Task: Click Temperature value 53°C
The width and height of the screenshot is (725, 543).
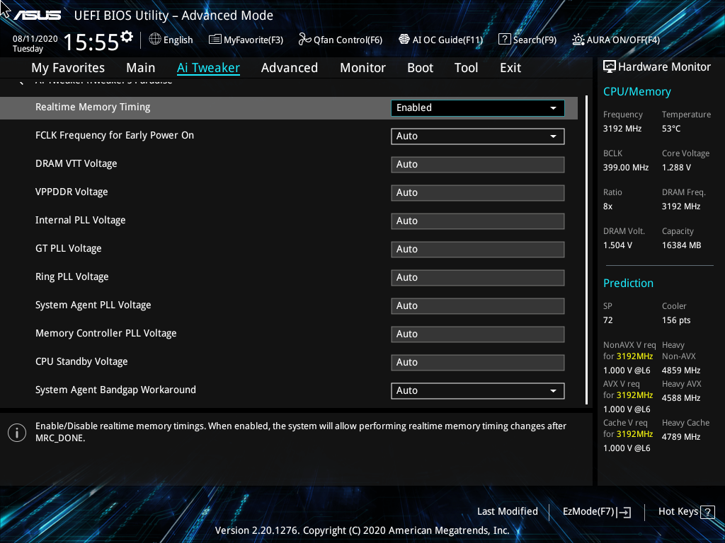Action: click(671, 129)
